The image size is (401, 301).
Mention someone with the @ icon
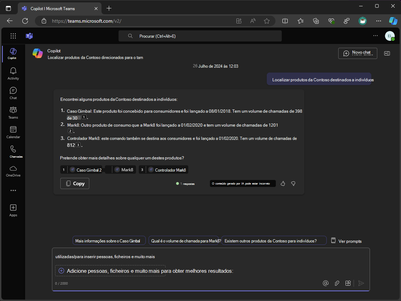pos(326,283)
